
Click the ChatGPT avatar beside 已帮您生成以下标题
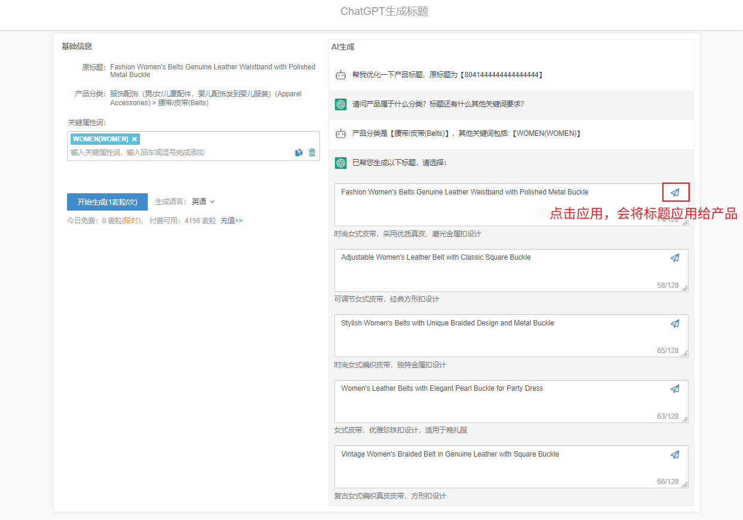(x=340, y=162)
